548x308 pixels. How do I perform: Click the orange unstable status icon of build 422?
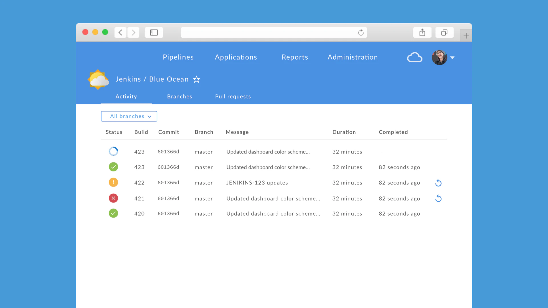(x=113, y=182)
